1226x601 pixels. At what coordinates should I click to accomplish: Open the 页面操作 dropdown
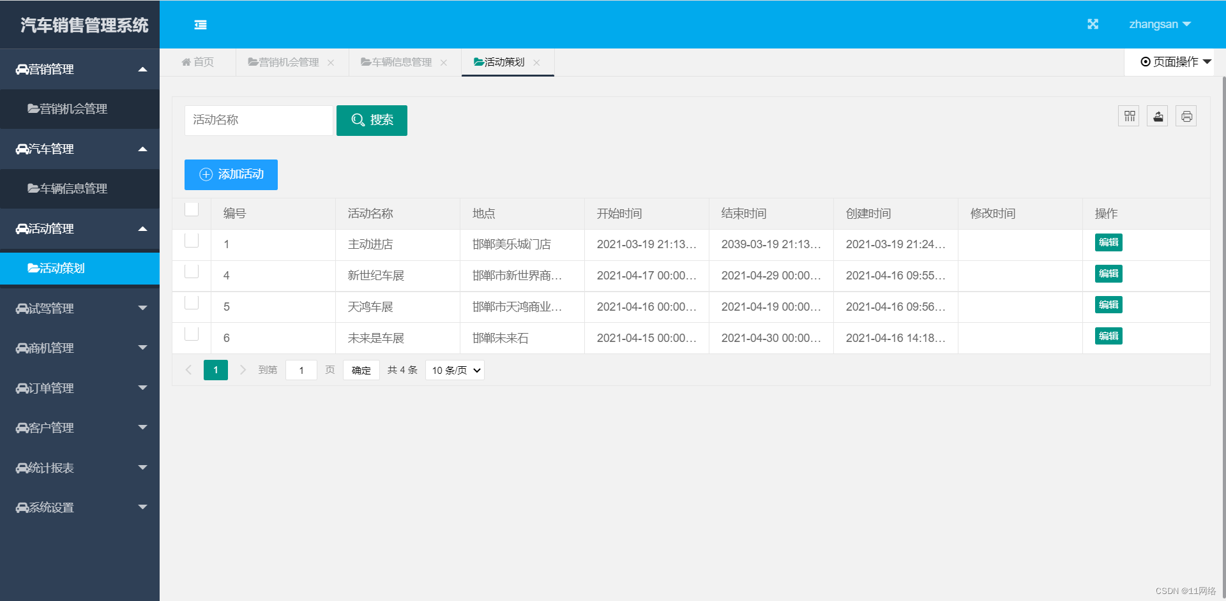pyautogui.click(x=1176, y=62)
